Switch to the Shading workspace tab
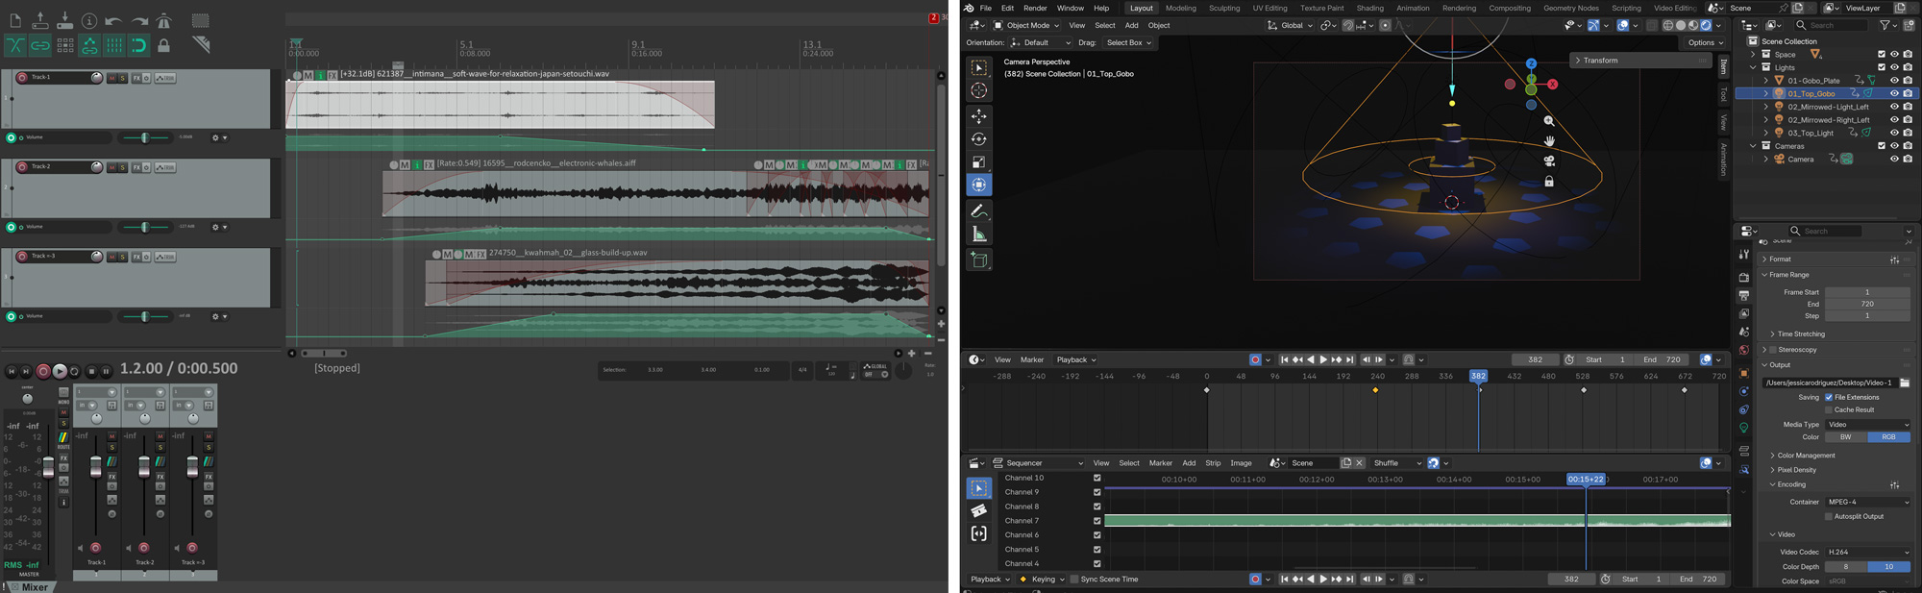 1369,9
